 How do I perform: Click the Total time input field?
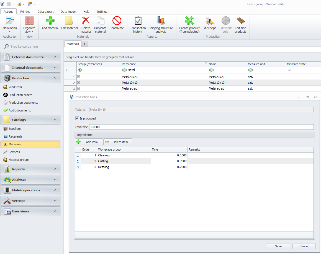point(201,127)
